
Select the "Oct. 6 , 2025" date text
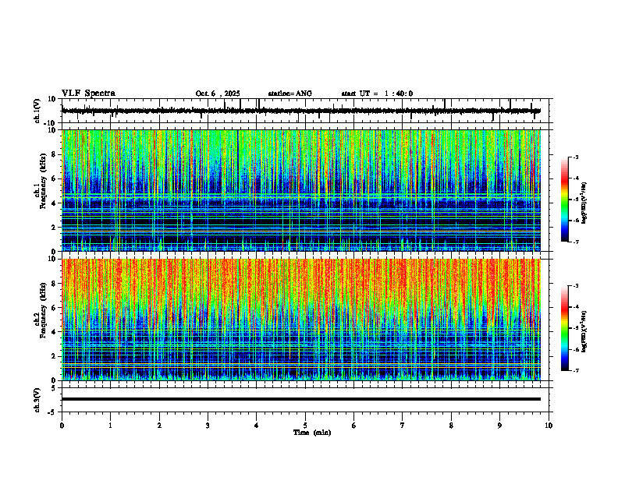coord(218,94)
